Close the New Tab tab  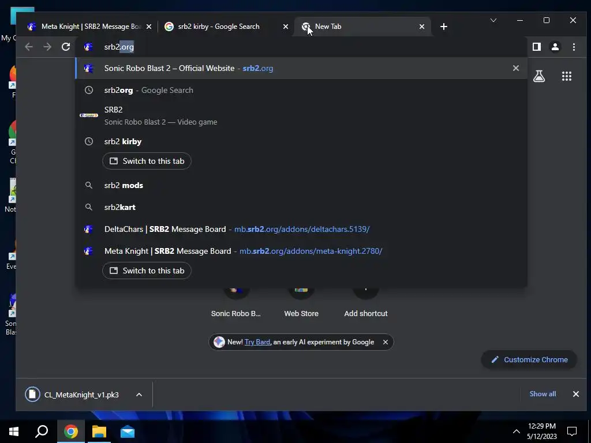point(422,27)
